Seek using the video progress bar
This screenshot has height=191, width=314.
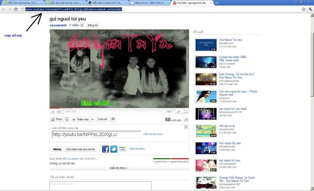point(119,108)
